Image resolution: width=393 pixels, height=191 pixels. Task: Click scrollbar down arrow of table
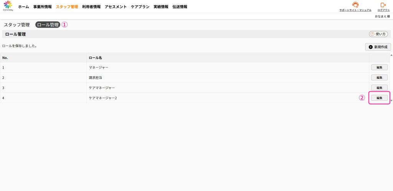coord(391,101)
